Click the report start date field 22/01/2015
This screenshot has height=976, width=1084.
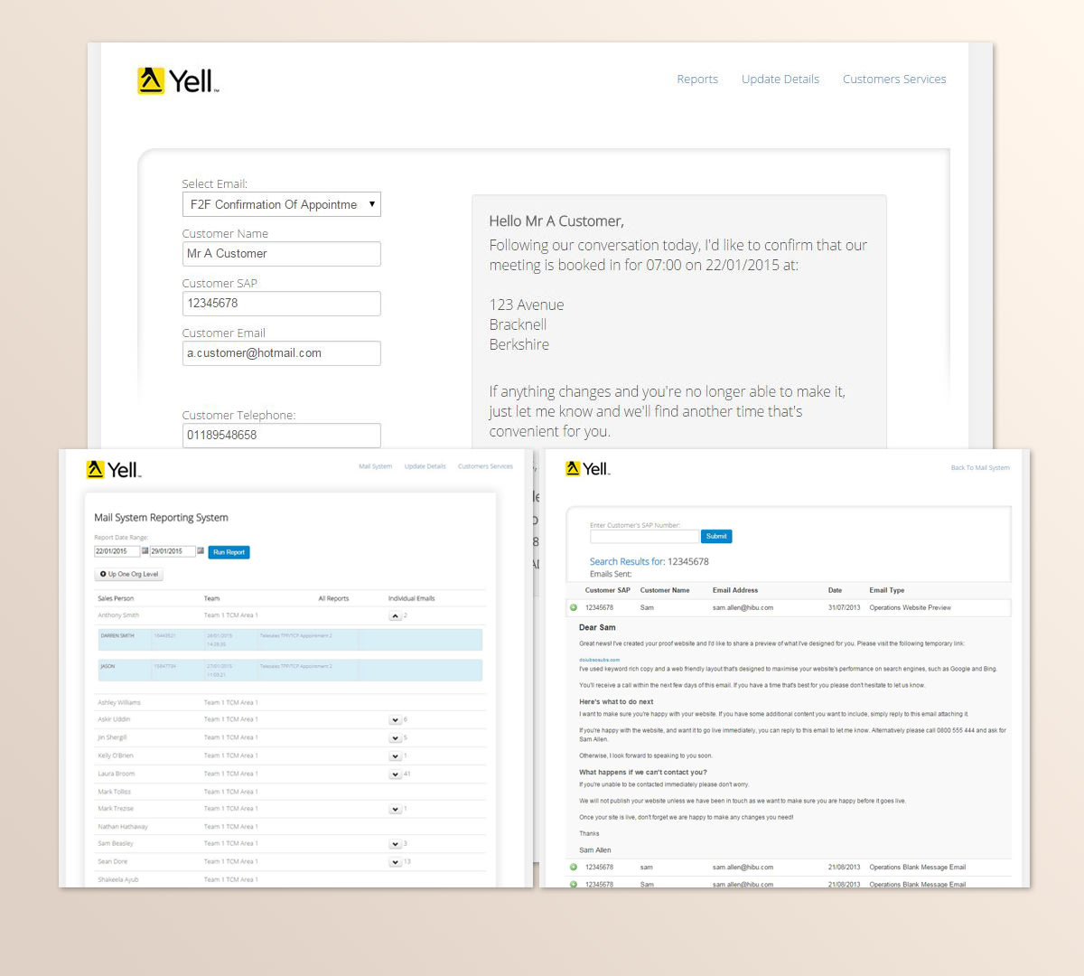tap(117, 551)
